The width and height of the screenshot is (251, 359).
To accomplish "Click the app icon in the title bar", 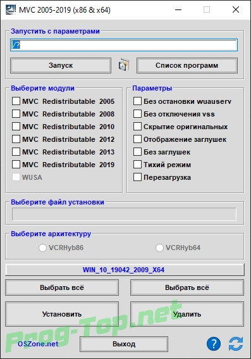I will (x=11, y=9).
